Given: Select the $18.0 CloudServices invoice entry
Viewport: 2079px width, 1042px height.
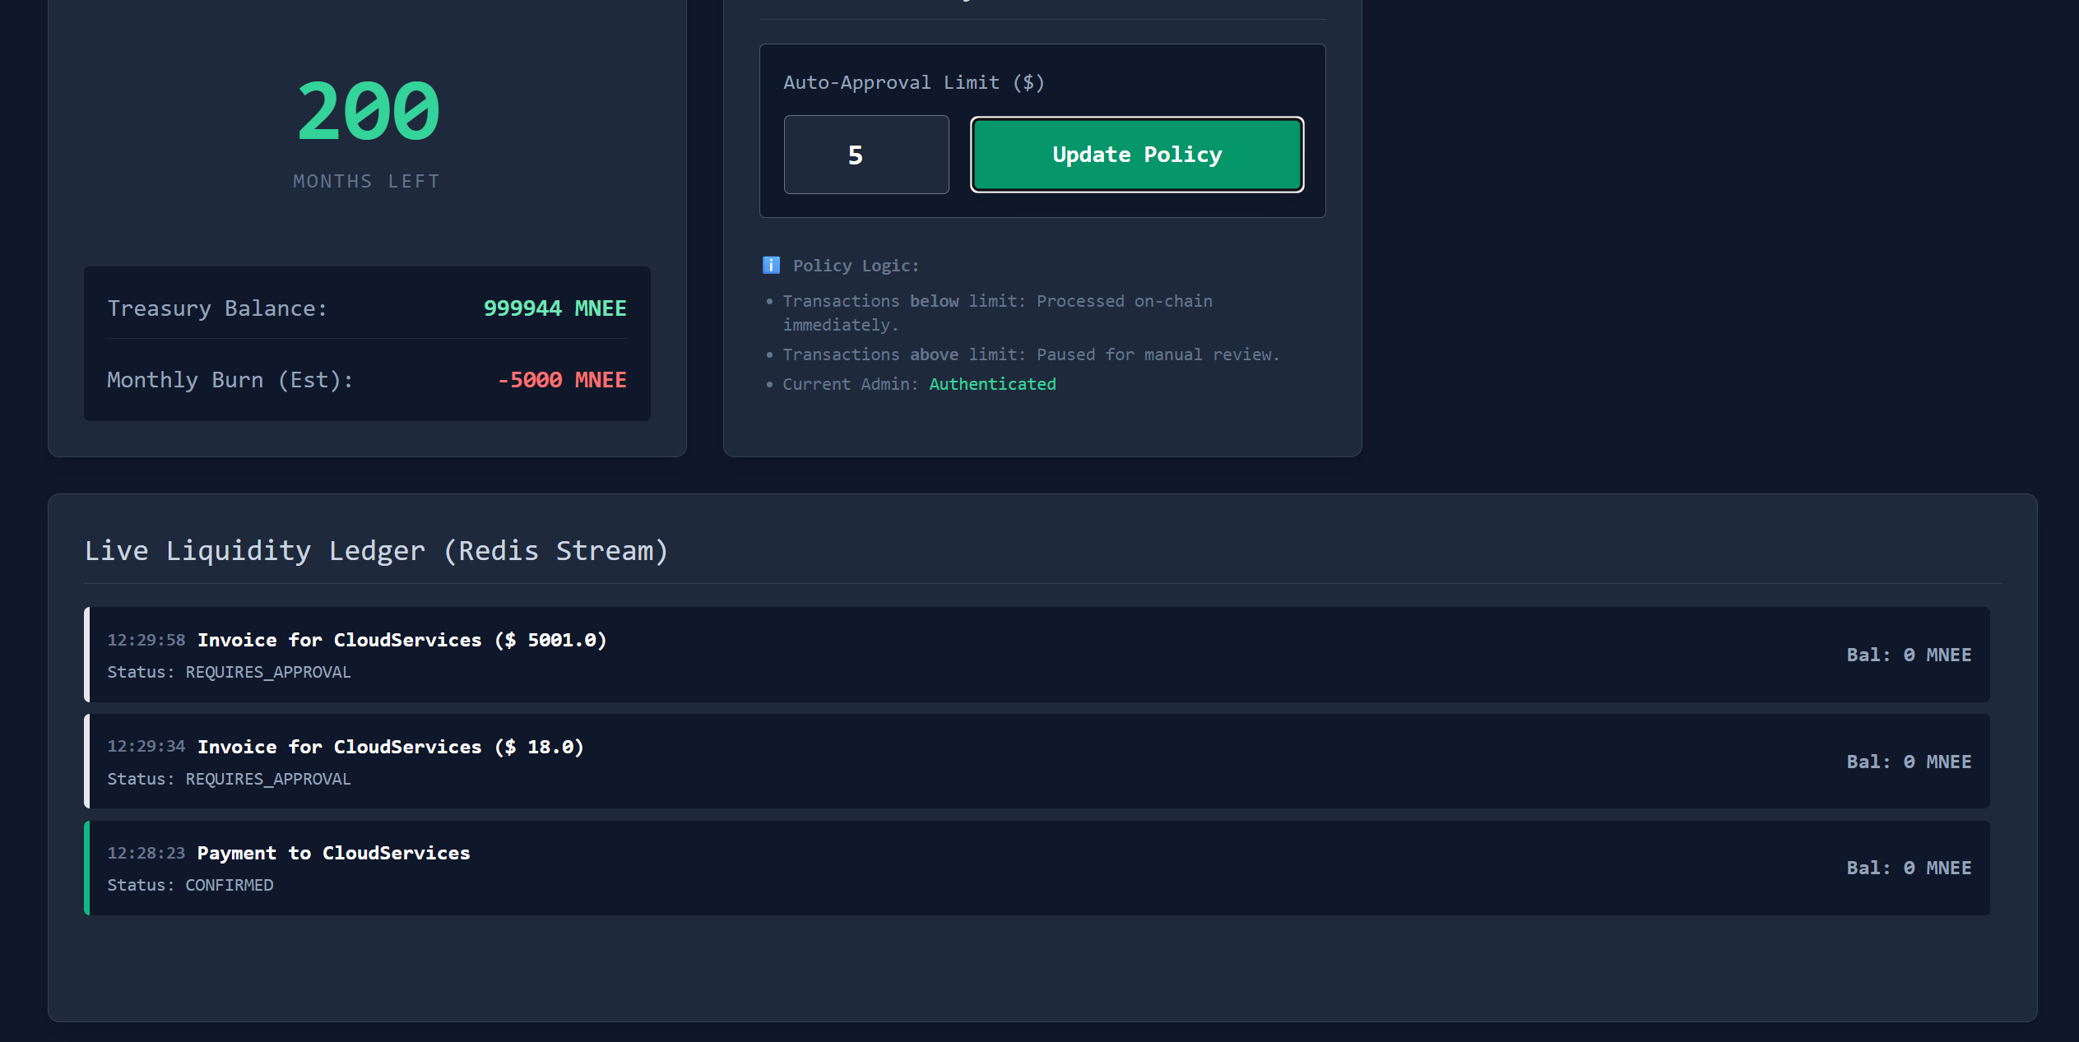Looking at the screenshot, I should point(1037,762).
